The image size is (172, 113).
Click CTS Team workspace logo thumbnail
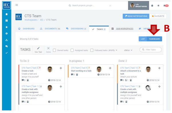point(19,17)
